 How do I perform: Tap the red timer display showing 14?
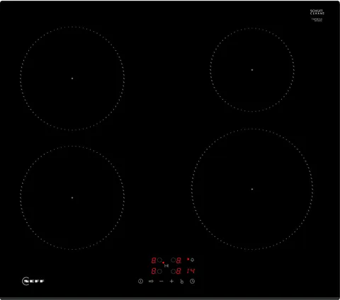tap(191, 271)
